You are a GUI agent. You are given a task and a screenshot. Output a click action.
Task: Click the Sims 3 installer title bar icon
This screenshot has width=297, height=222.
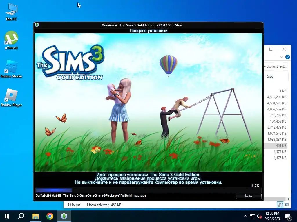[x=37, y=25]
